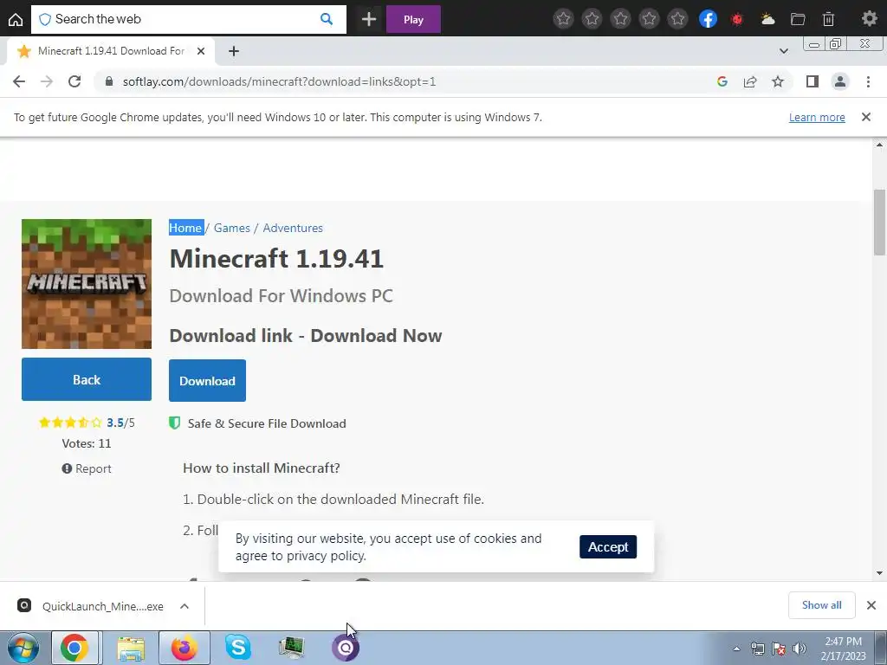Open the Adventures breadcrumb link
Viewport: 887px width, 665px height.
pos(293,228)
